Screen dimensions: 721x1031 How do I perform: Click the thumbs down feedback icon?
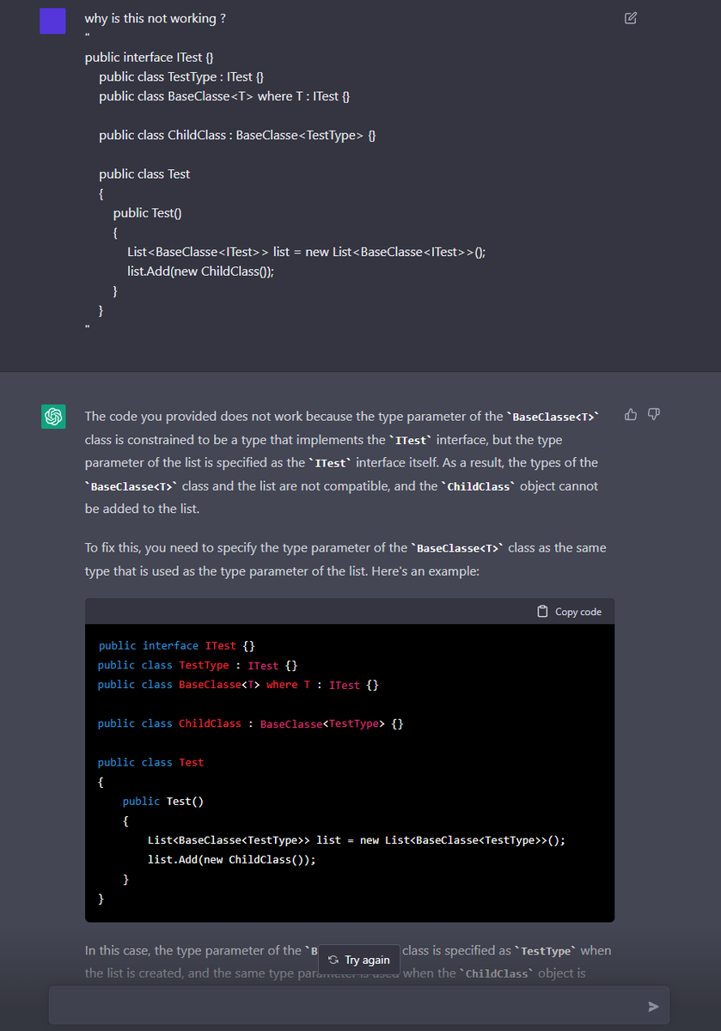pyautogui.click(x=654, y=415)
